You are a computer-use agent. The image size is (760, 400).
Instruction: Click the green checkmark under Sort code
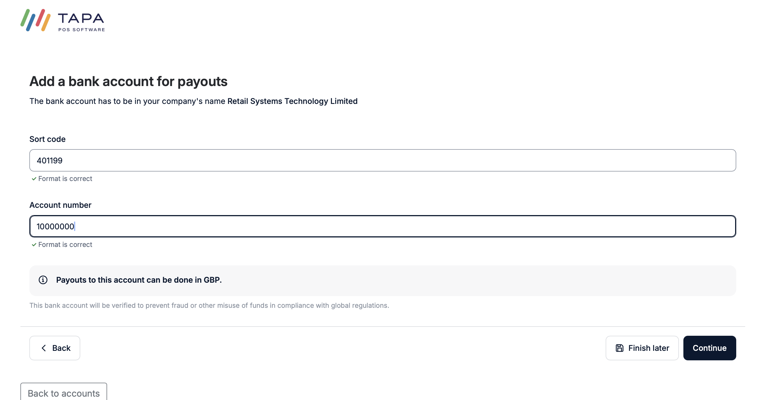coord(34,178)
